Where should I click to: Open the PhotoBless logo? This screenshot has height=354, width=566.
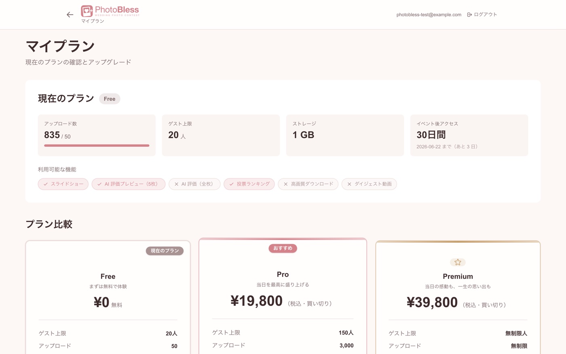click(110, 11)
